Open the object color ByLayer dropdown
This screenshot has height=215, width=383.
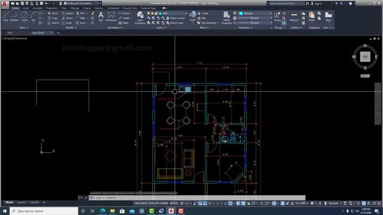[256, 13]
